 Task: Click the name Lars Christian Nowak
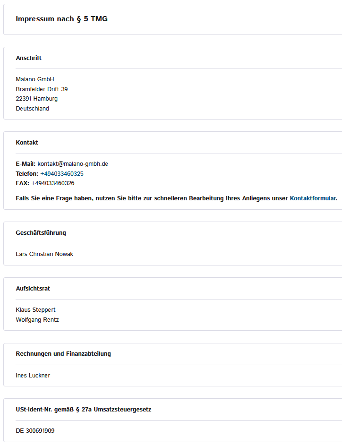coord(44,254)
